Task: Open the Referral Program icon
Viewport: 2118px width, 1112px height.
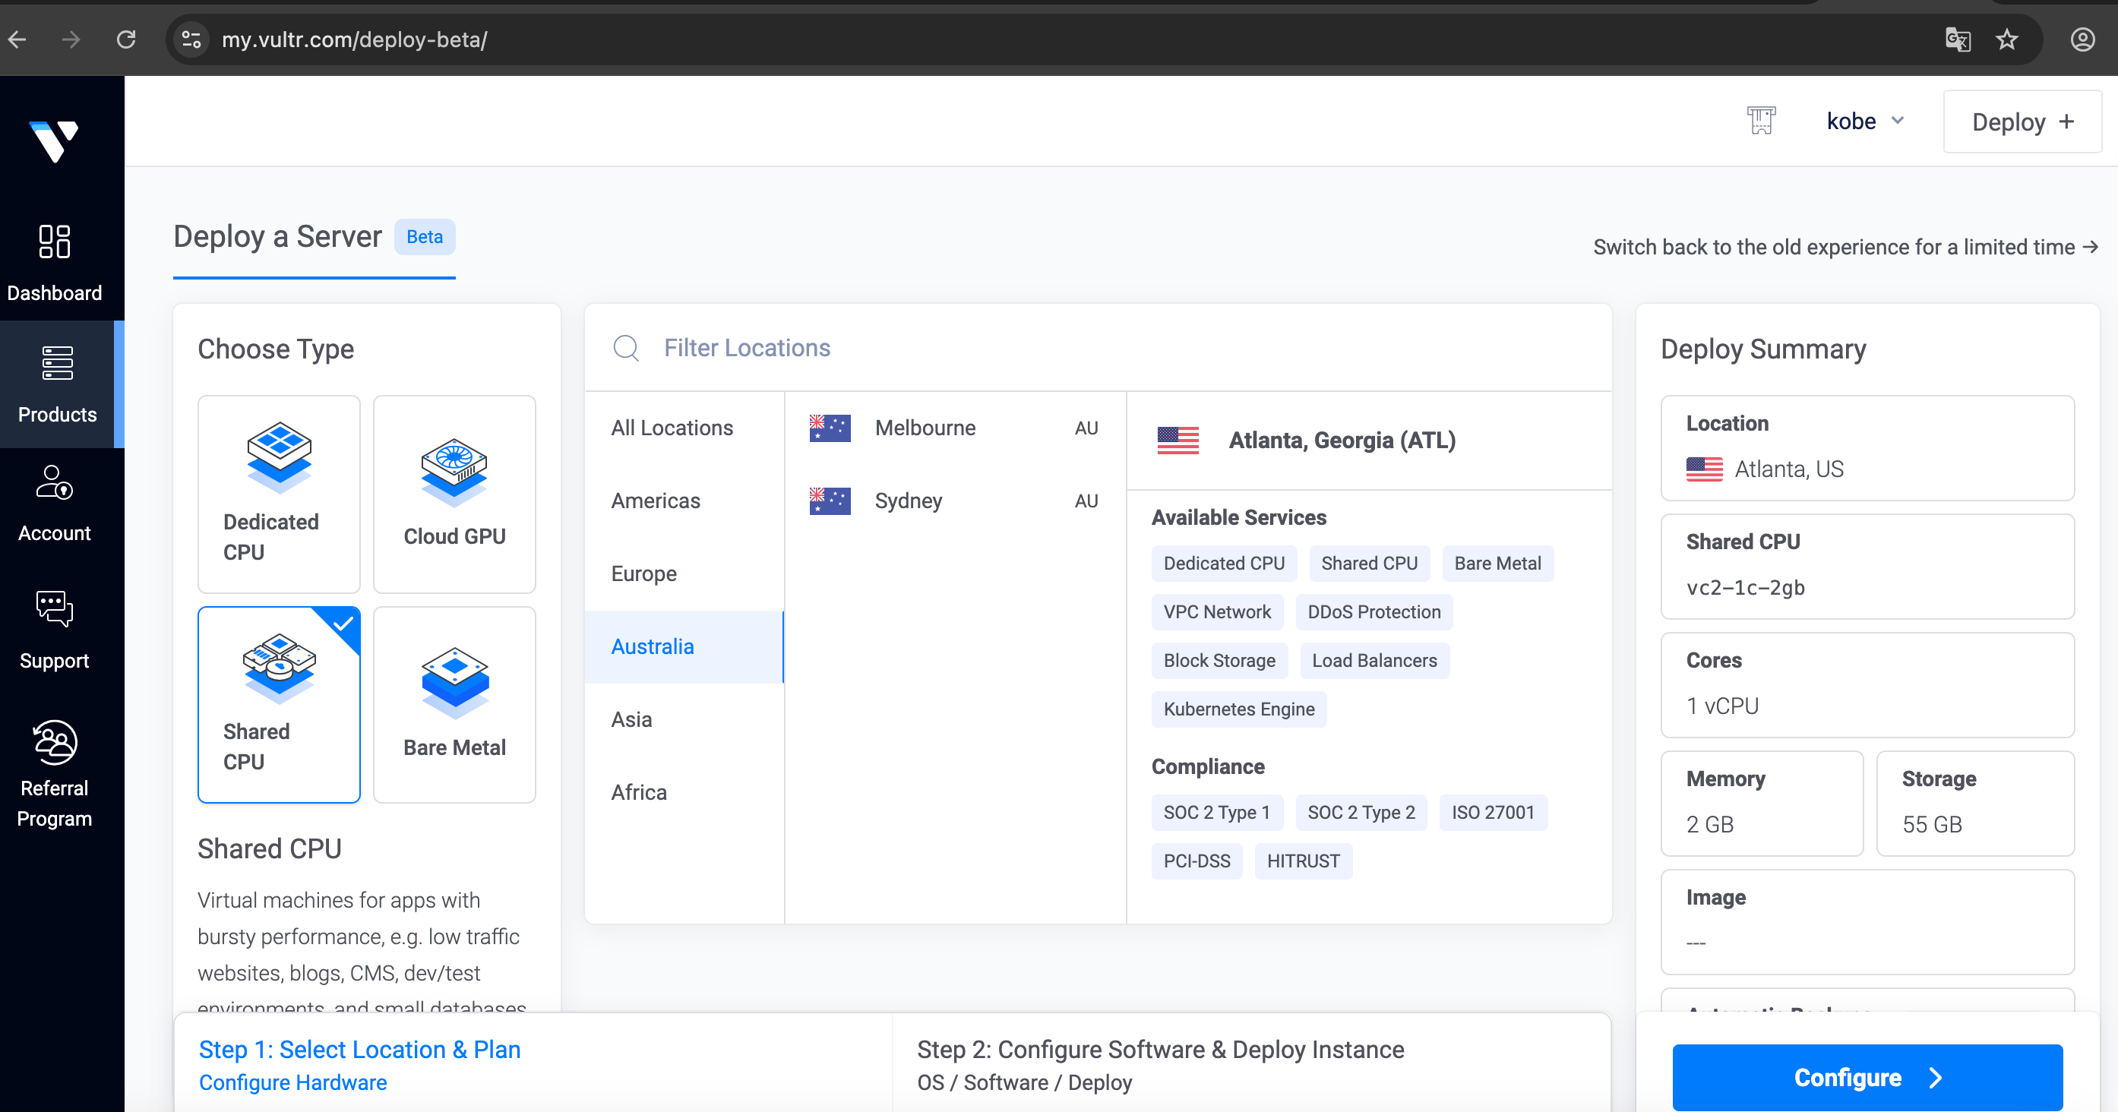Action: (54, 742)
